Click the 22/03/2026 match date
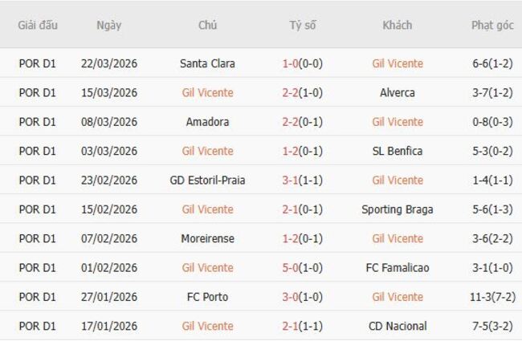The width and height of the screenshot is (522, 341). pos(108,63)
